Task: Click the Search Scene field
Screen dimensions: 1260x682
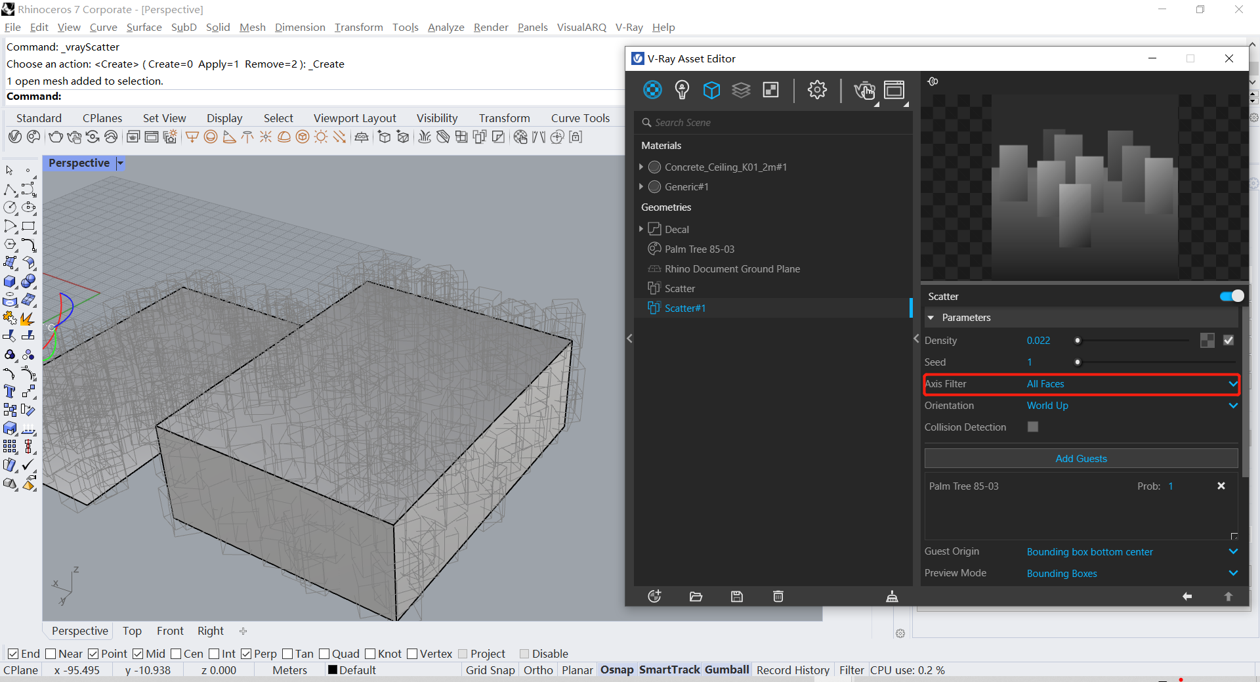Action: coord(774,123)
